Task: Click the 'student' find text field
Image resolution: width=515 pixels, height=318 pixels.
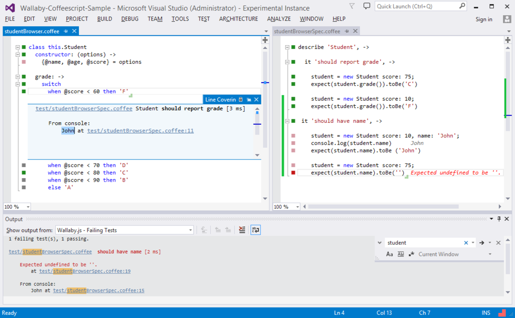Action: [x=424, y=243]
